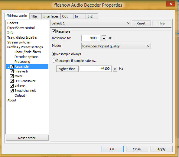Image resolution: width=179 pixels, height=157 pixels.
Task: Close the ffdshow properties window
Action: pos(171,4)
